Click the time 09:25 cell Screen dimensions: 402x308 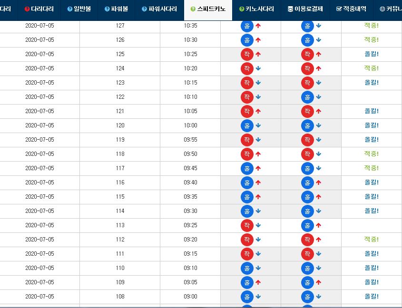pyautogui.click(x=190, y=225)
